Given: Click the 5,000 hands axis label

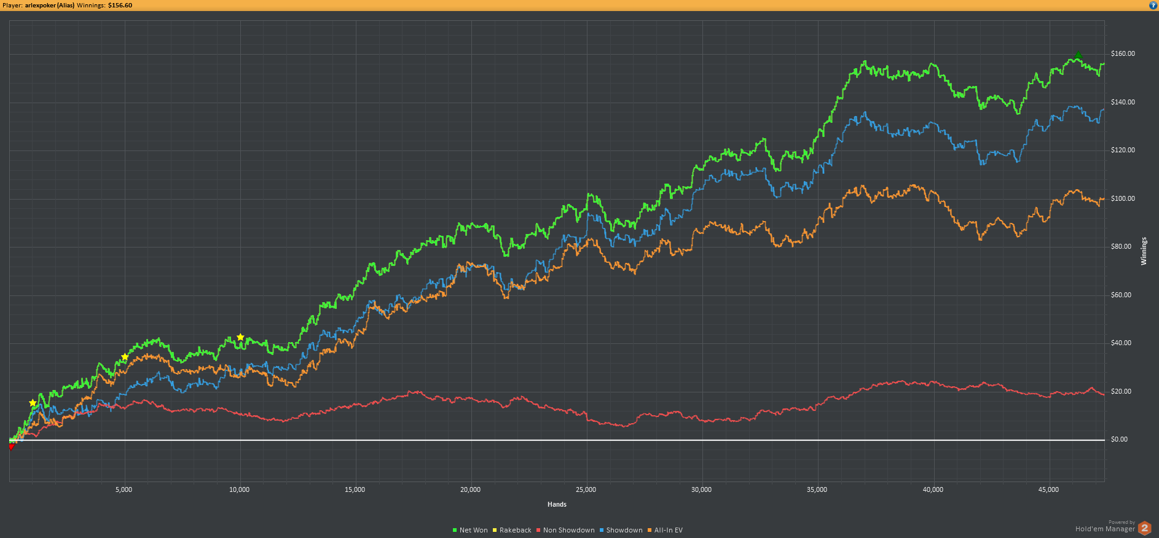Looking at the screenshot, I should (x=124, y=489).
